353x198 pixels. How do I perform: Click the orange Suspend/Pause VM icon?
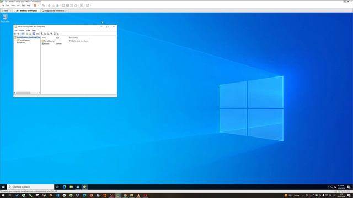pyautogui.click(x=35, y=5)
